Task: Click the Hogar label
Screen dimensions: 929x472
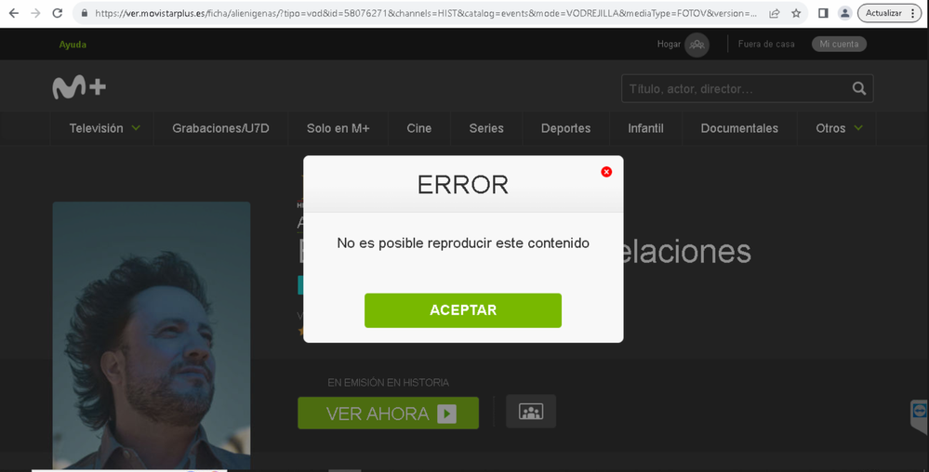Action: point(669,44)
